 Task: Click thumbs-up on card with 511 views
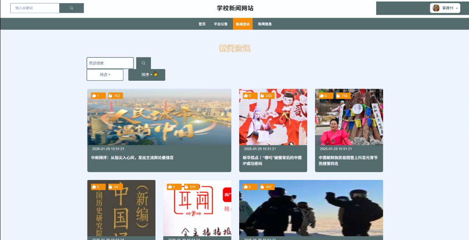(x=170, y=187)
